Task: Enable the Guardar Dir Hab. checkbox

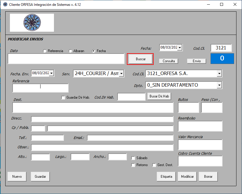Action: (63, 97)
